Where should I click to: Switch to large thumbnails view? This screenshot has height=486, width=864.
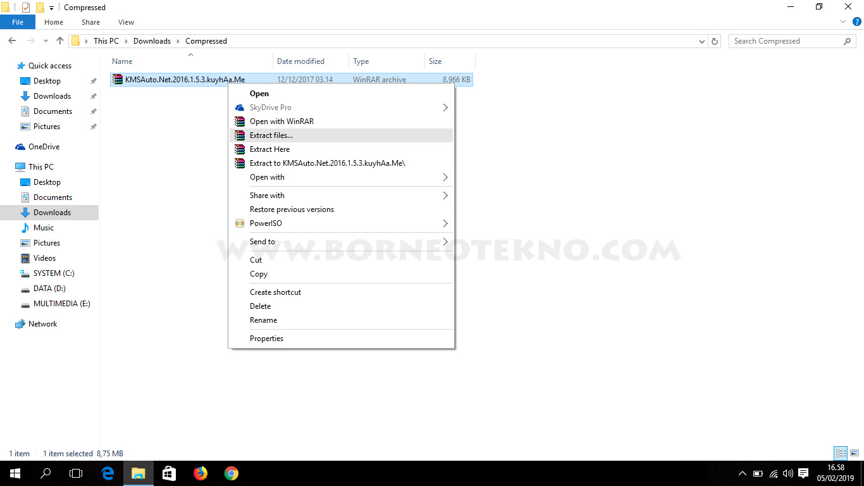coord(853,453)
